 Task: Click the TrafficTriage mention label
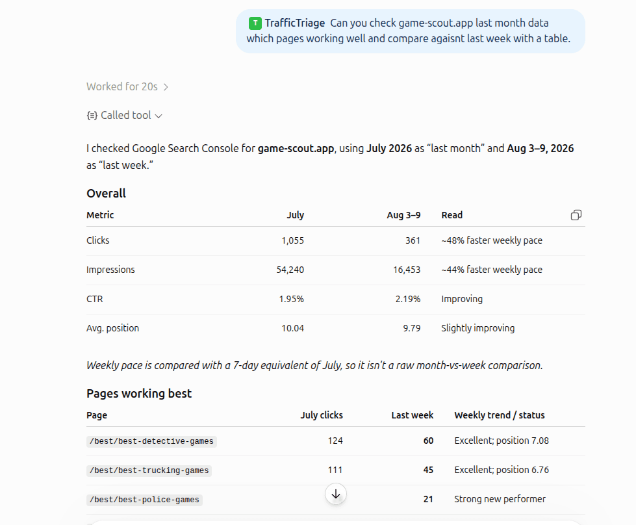(x=295, y=23)
